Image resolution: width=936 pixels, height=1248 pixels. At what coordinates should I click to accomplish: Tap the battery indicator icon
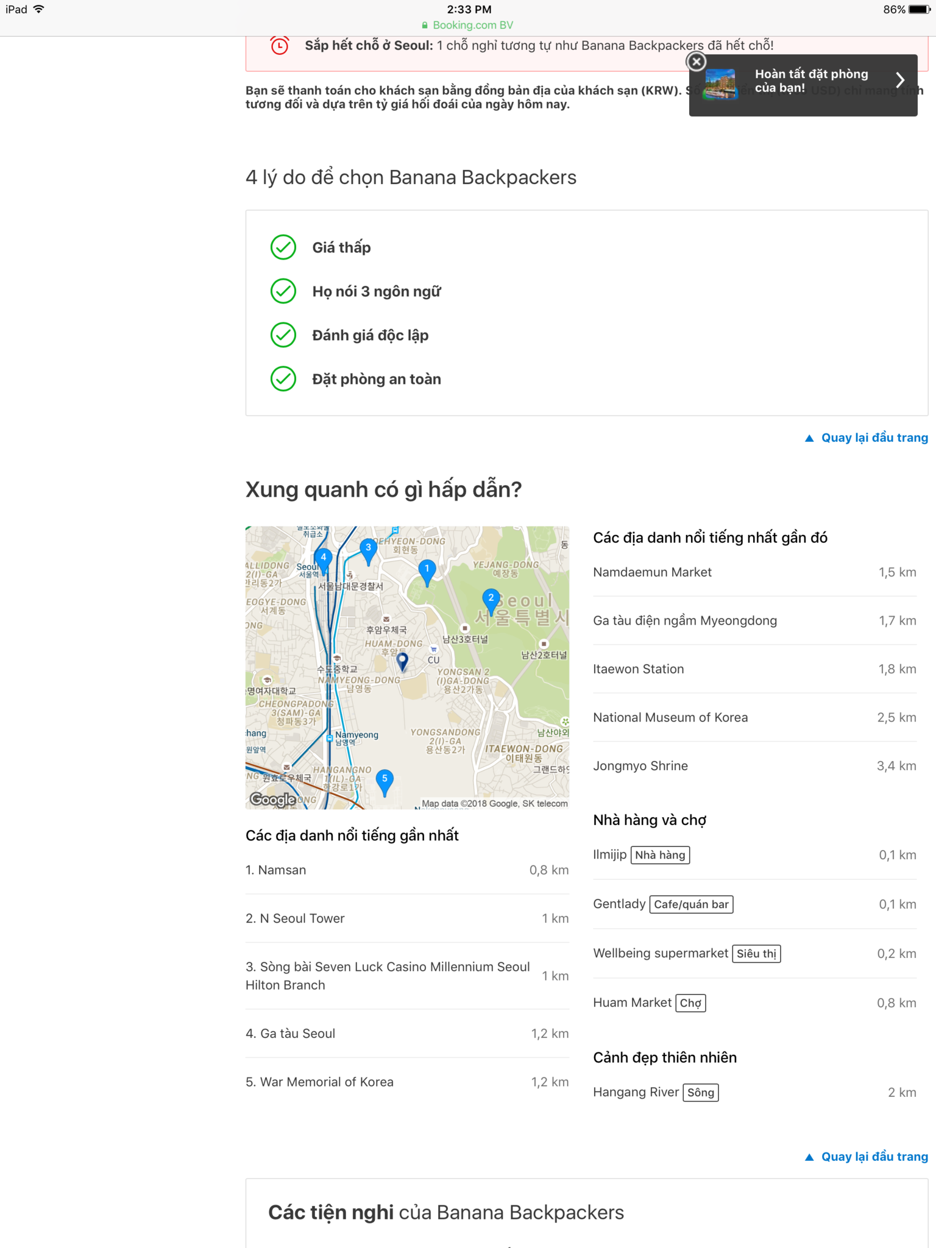coord(920,9)
